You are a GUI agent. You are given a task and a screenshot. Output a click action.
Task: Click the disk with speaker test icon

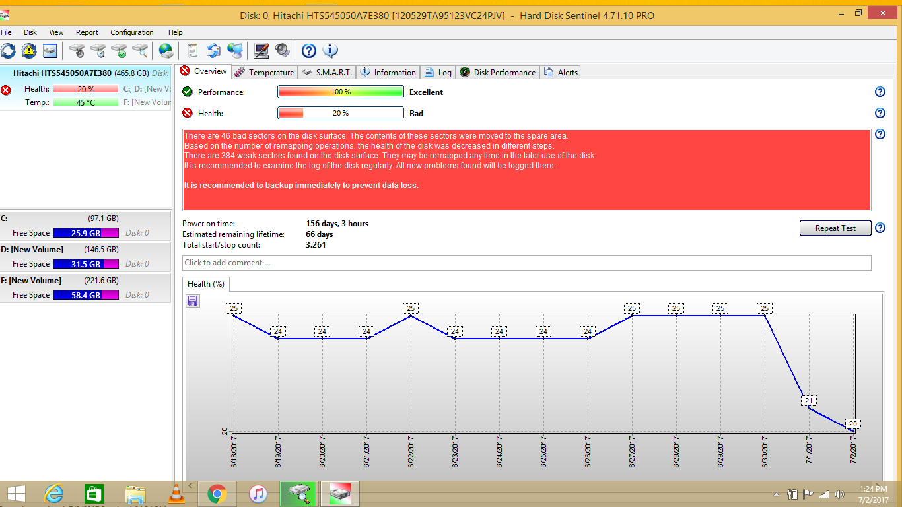click(x=77, y=50)
